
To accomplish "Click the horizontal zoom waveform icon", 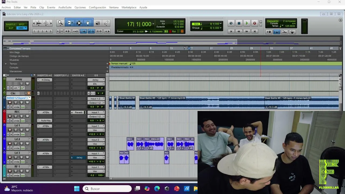I will [x=39, y=23].
